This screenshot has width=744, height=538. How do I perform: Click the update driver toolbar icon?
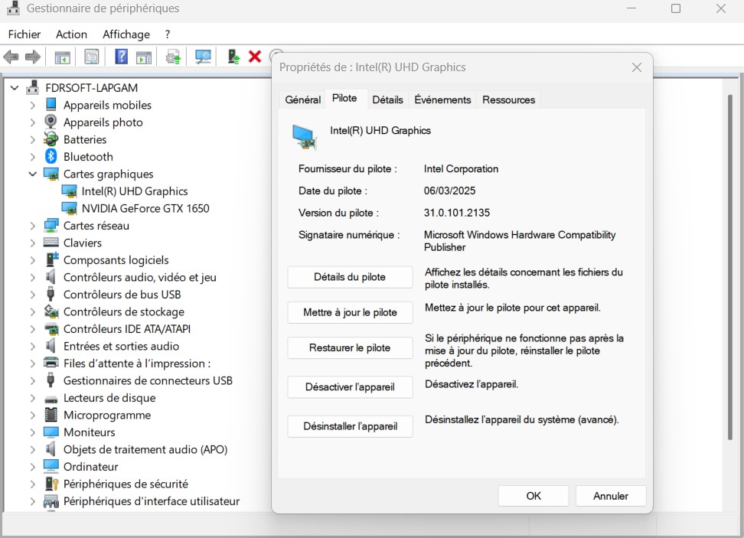pos(174,57)
